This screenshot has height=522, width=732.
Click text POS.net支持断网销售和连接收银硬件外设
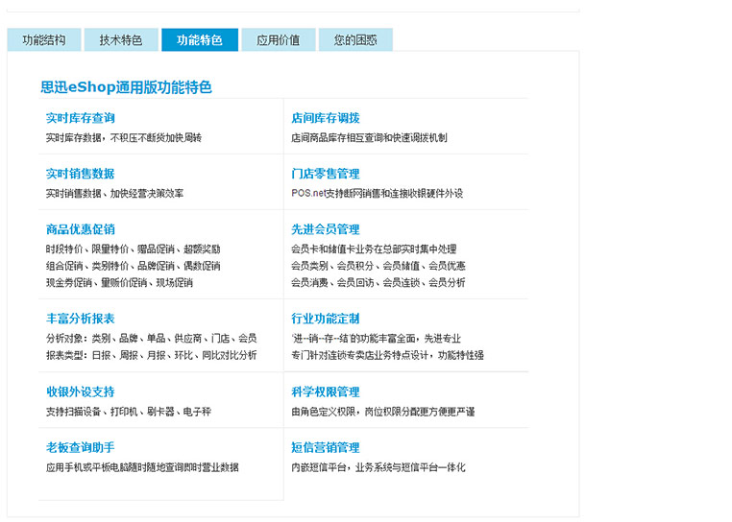coord(378,193)
